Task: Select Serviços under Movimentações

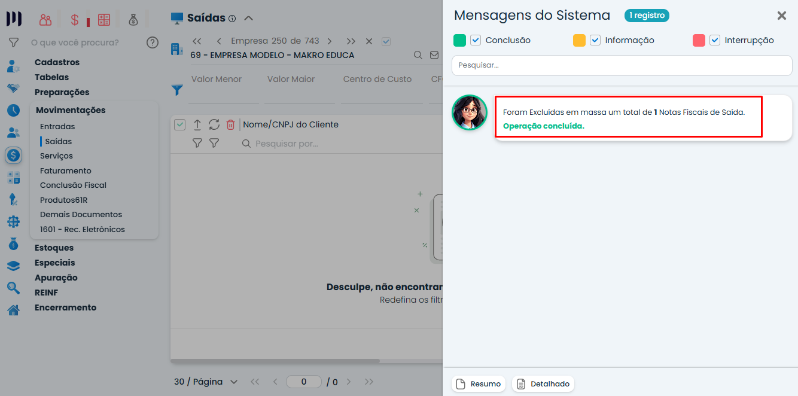Action: point(56,156)
